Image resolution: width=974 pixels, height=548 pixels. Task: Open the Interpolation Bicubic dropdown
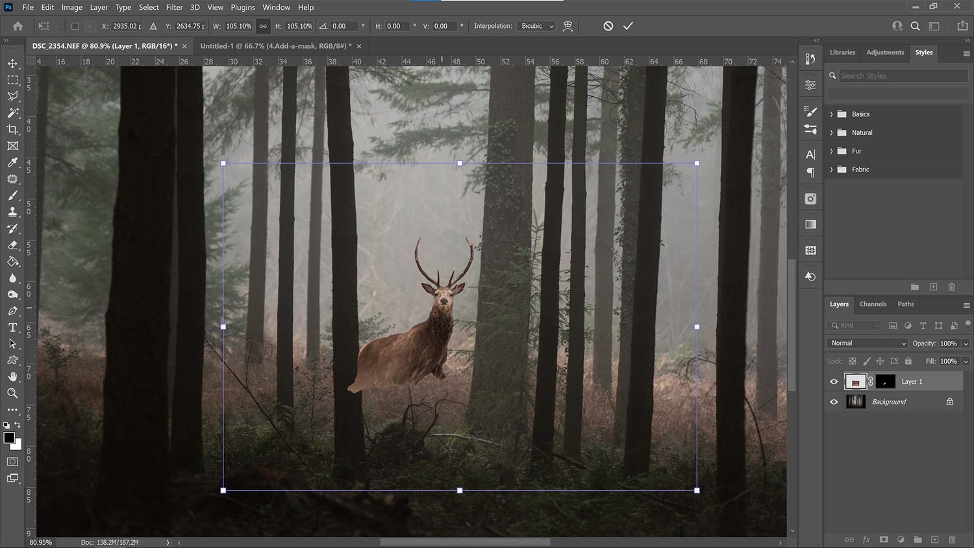click(x=538, y=26)
